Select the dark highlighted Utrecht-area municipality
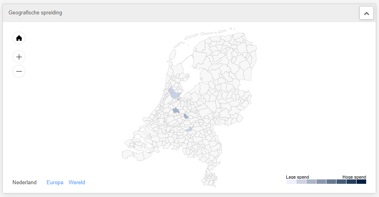Viewport: 379px width, 197px height. (x=176, y=111)
